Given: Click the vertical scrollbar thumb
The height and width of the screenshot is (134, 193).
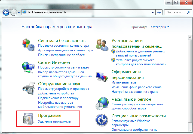Looking at the screenshot, I should pos(190,81).
